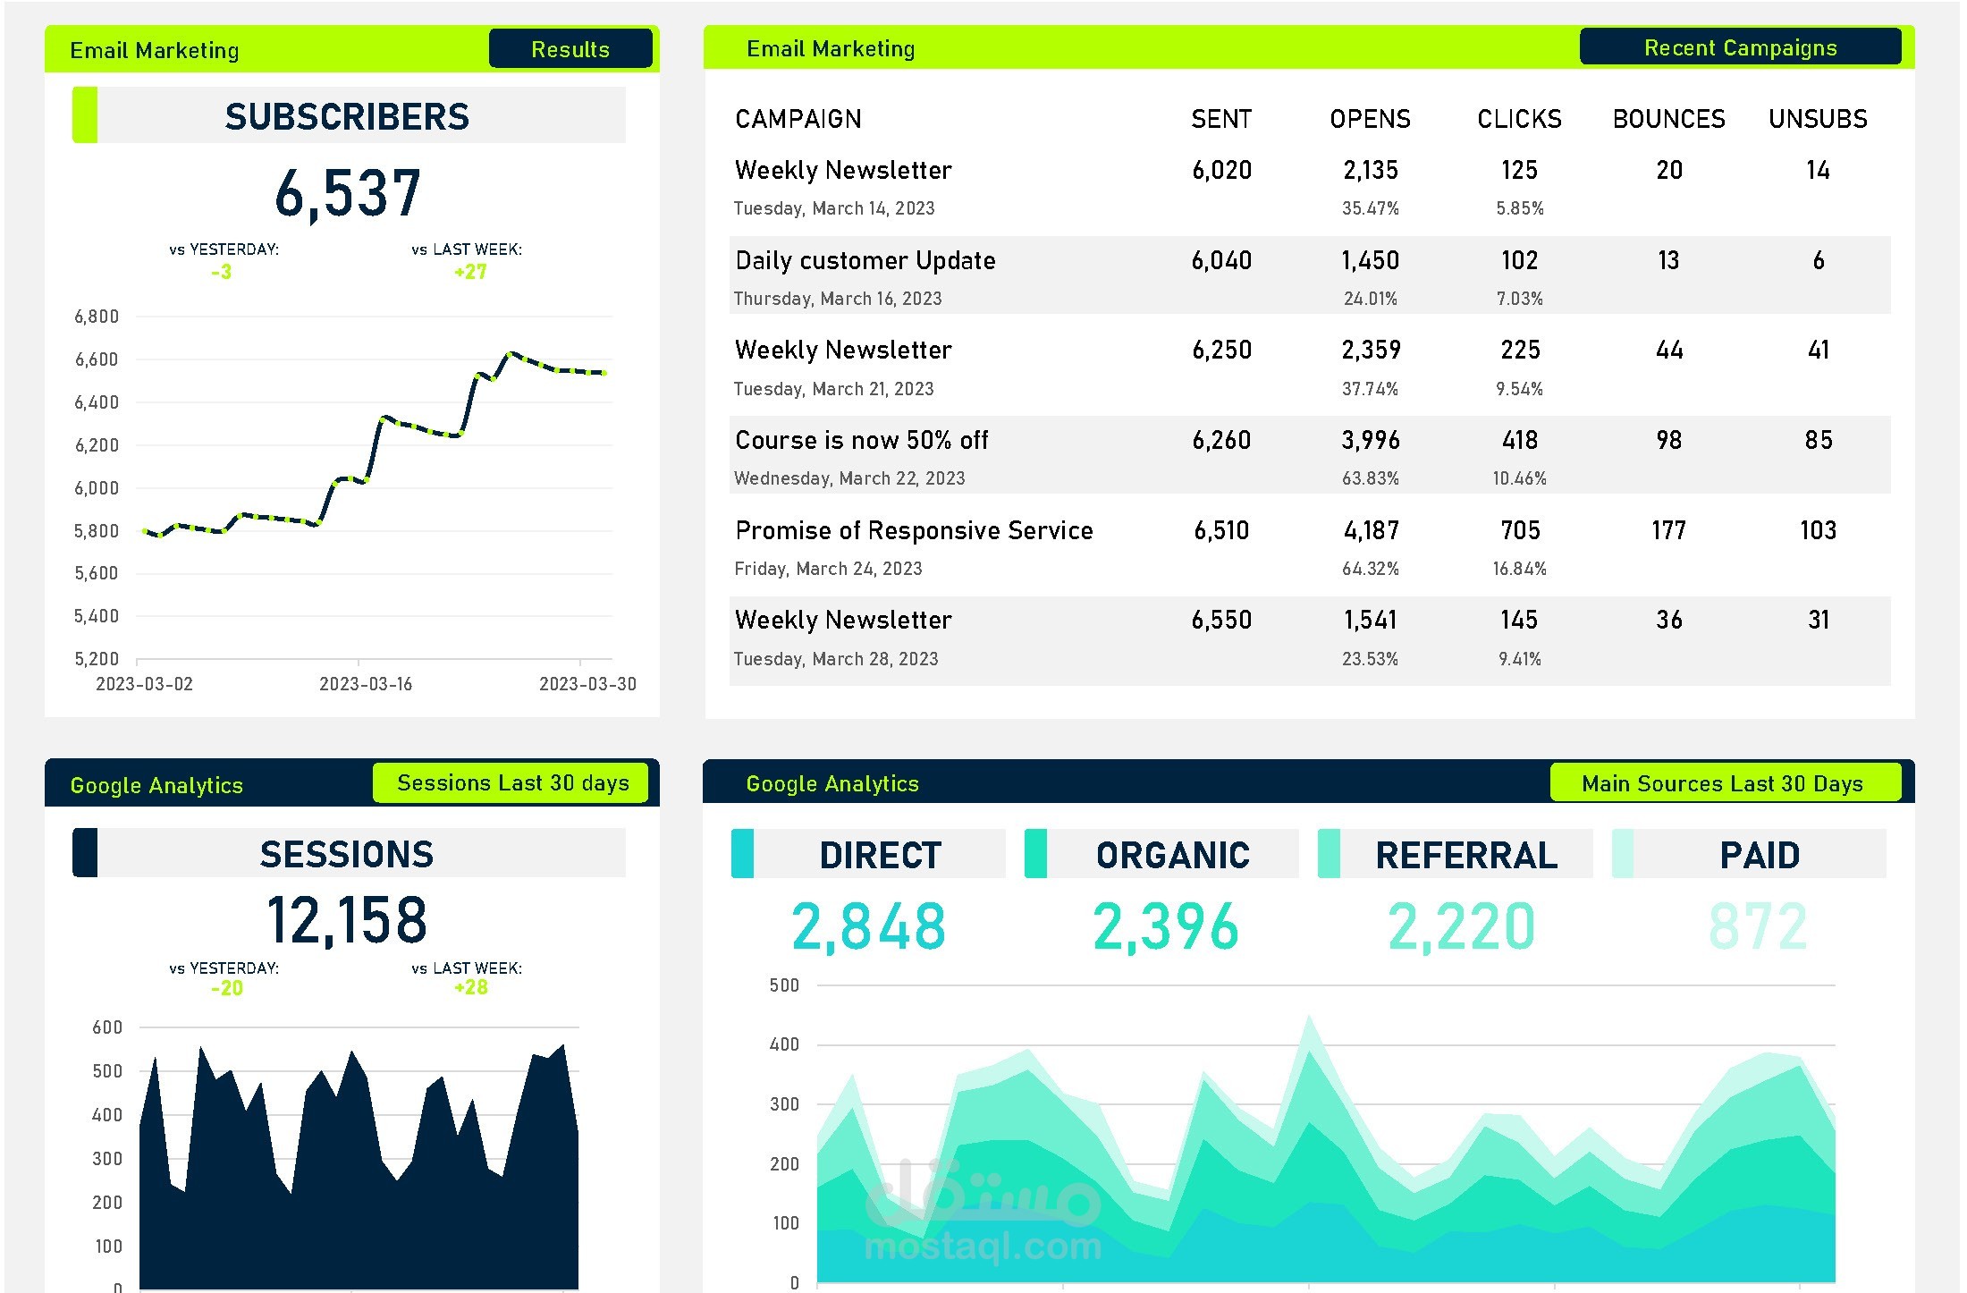Click the UNSUBS column header

click(x=1817, y=119)
